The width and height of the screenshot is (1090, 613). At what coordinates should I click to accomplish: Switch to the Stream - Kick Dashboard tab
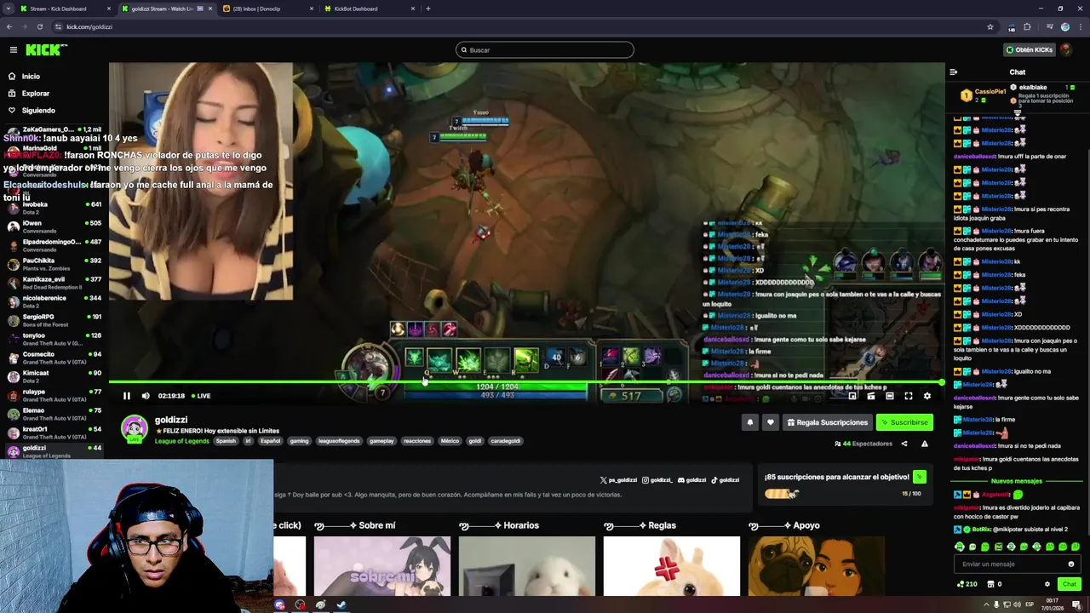coord(66,9)
